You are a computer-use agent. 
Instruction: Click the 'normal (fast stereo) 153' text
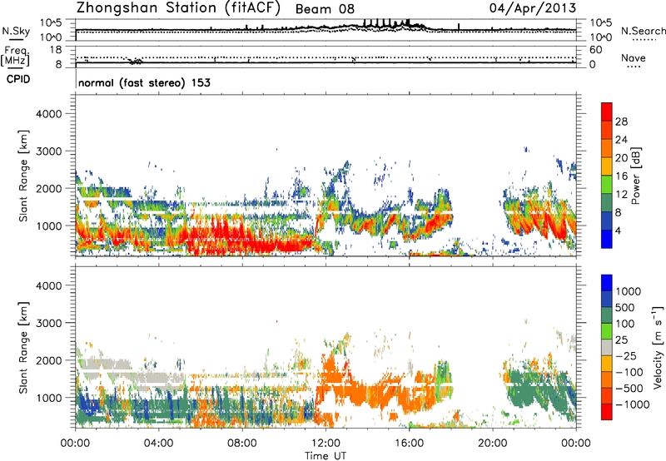(x=144, y=82)
